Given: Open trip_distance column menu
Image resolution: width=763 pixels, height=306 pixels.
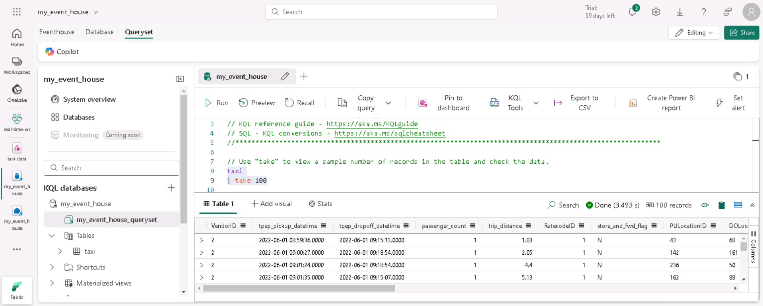Looking at the screenshot, I should click(x=528, y=226).
